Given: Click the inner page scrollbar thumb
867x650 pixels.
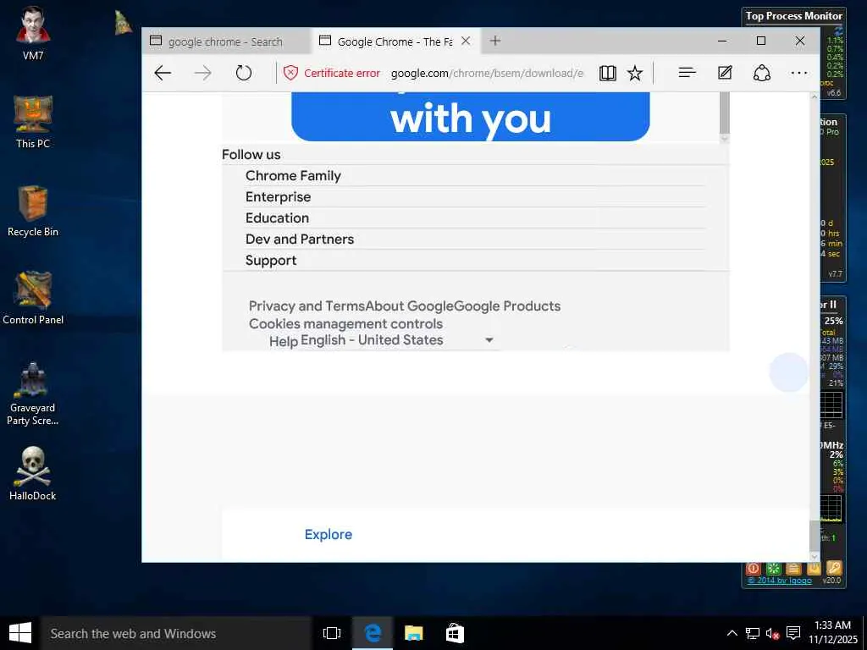Looking at the screenshot, I should [725, 113].
